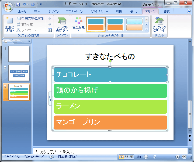The height and width of the screenshot is (162, 194).
Task: Save the presentation with floppy icon
Action: pos(18,5)
